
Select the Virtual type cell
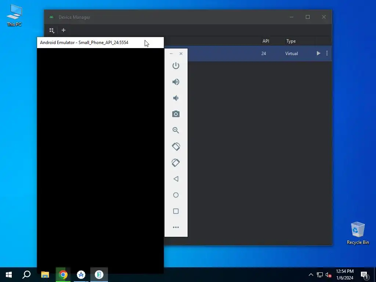pos(291,54)
